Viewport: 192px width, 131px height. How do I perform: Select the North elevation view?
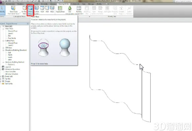tap(10, 55)
